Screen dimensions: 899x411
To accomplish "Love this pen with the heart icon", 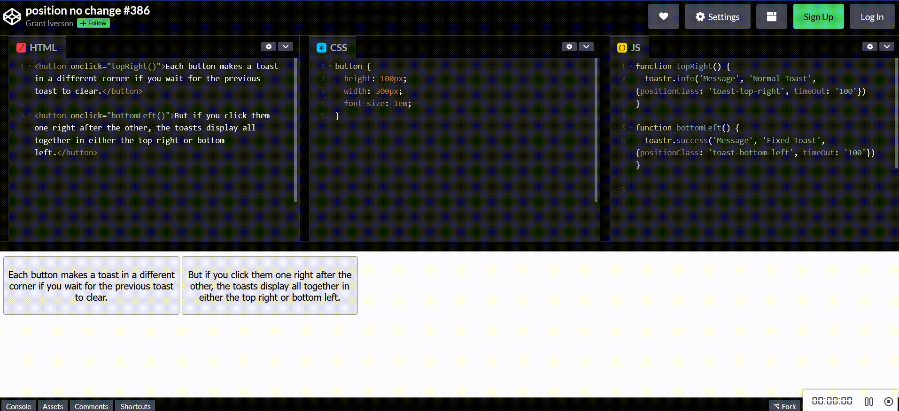I will (x=663, y=17).
